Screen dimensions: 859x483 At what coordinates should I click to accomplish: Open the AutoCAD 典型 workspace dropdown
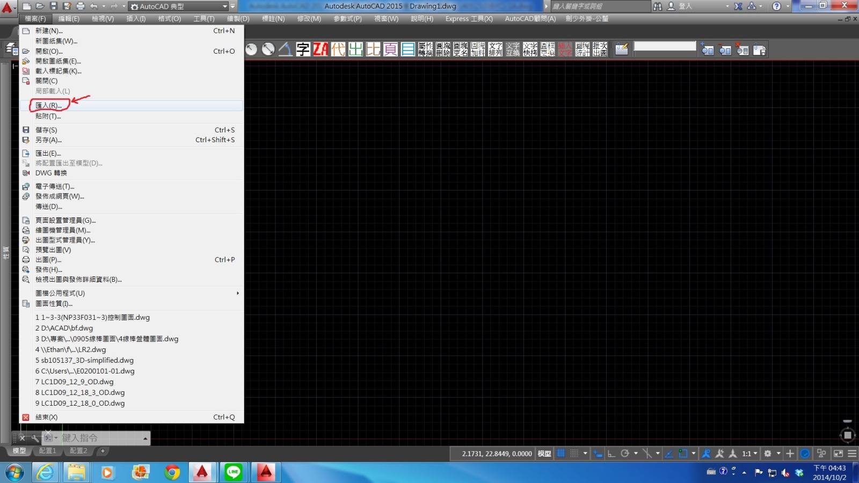178,6
